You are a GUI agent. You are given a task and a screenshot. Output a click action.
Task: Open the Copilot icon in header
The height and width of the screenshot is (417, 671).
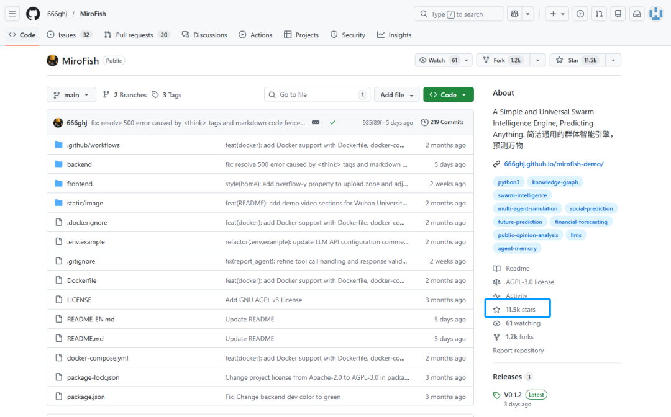click(x=514, y=14)
